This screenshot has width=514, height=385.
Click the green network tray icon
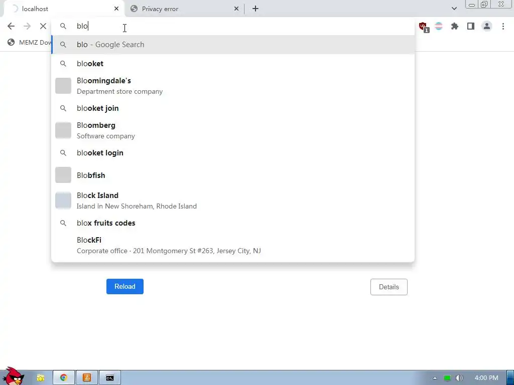point(447,378)
